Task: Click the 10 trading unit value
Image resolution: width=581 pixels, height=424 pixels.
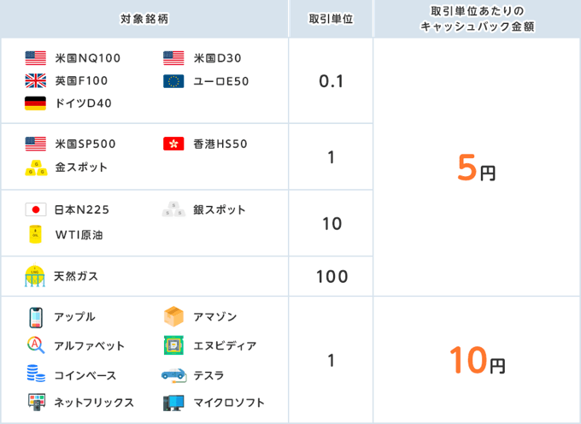Action: pos(332,223)
